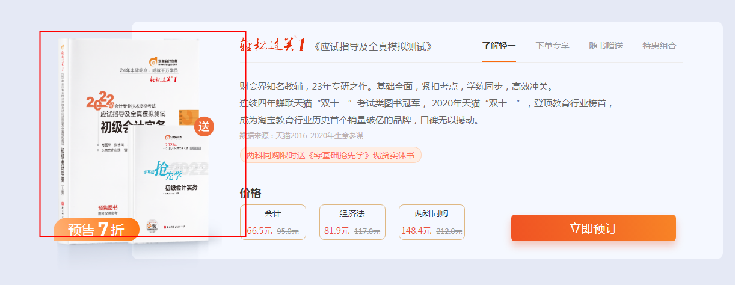Click the 立即预订 button
Screen dimensions: 735x285
click(593, 228)
